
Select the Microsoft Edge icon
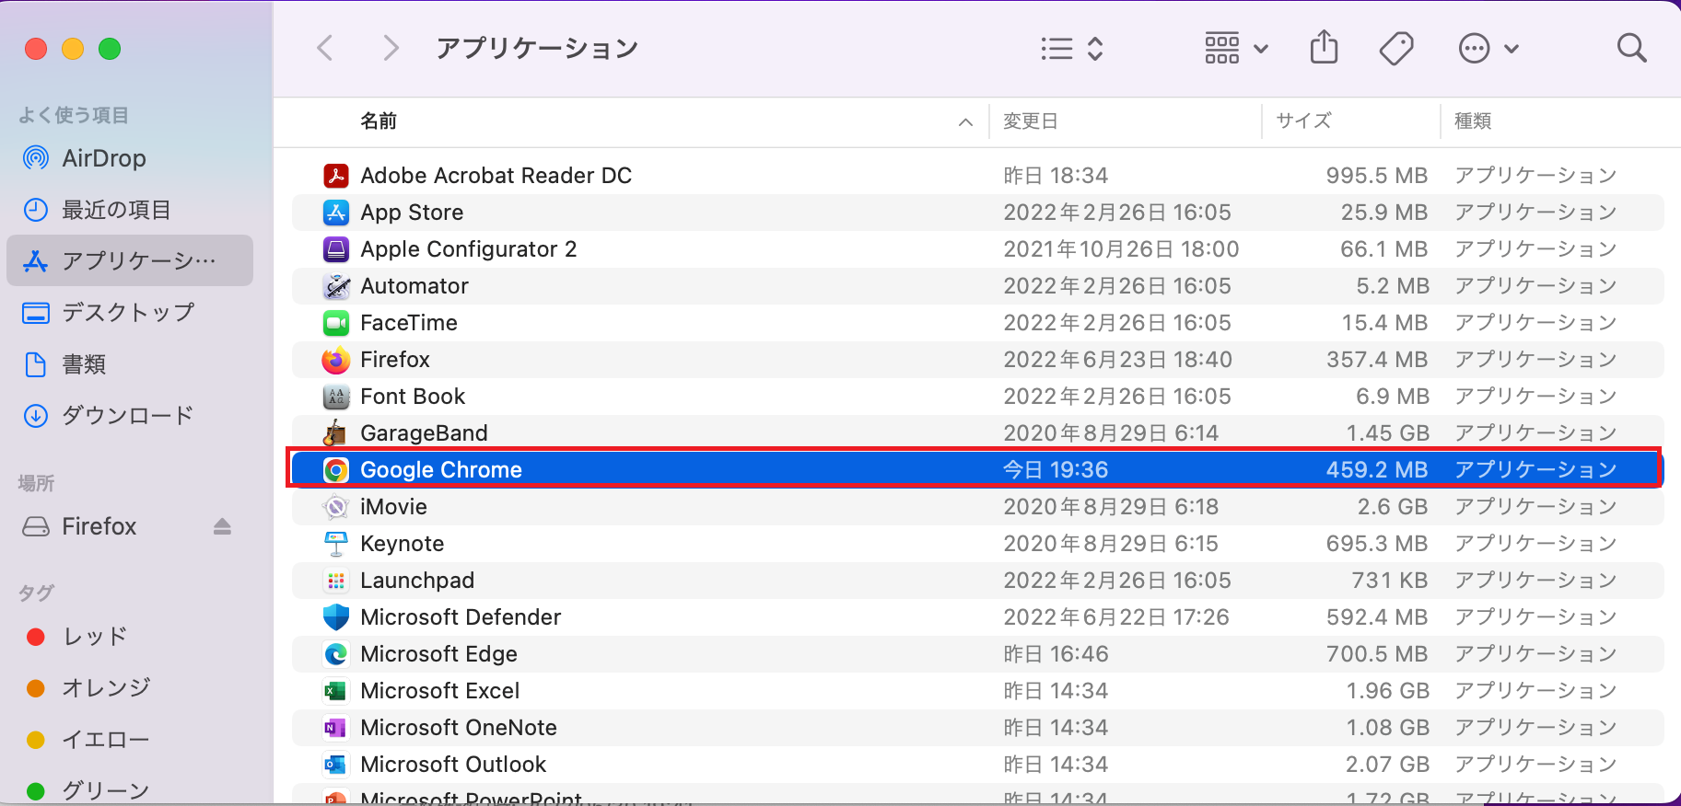(x=336, y=654)
